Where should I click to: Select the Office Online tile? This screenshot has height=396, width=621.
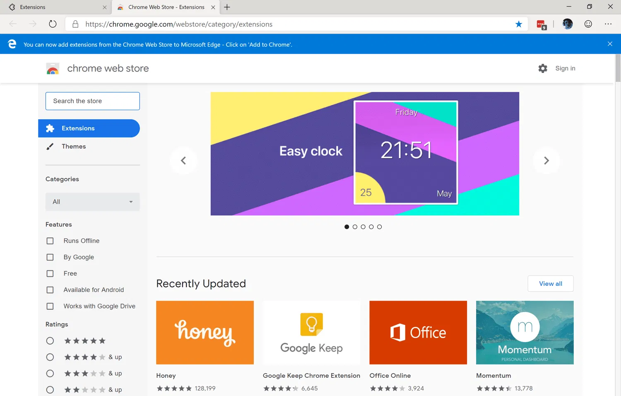[418, 332]
